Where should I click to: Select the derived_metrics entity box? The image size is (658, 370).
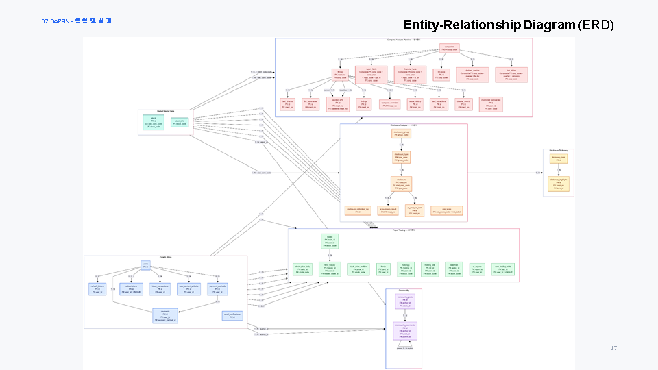pos(472,75)
